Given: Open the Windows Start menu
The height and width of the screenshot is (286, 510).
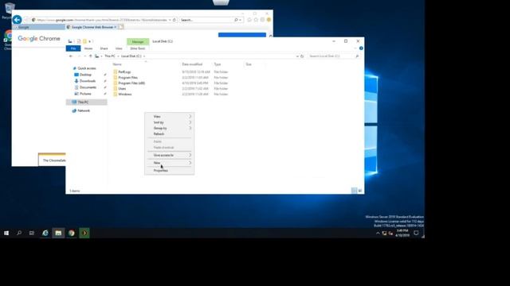Looking at the screenshot, I should click(6, 233).
